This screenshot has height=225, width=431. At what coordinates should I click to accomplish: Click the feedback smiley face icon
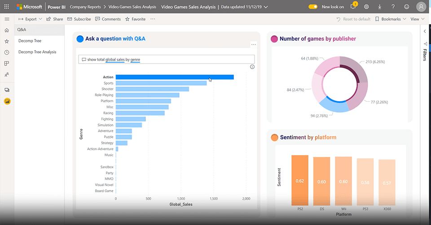click(407, 7)
